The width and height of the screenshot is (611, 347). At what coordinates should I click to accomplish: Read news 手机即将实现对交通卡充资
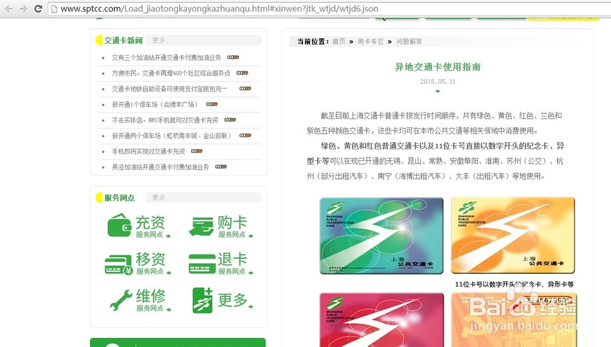point(148,151)
